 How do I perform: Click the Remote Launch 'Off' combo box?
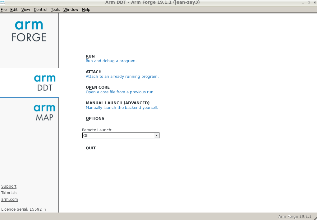coord(118,135)
